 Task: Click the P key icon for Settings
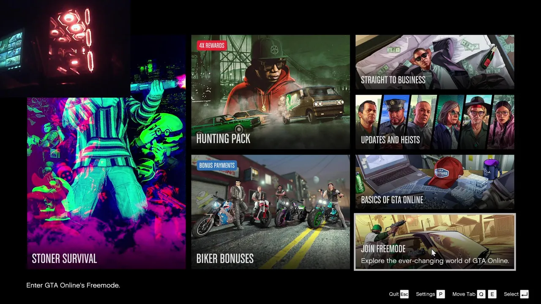click(441, 294)
